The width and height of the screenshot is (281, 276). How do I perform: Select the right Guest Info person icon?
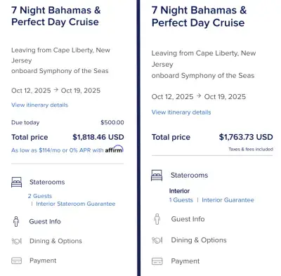point(157,219)
